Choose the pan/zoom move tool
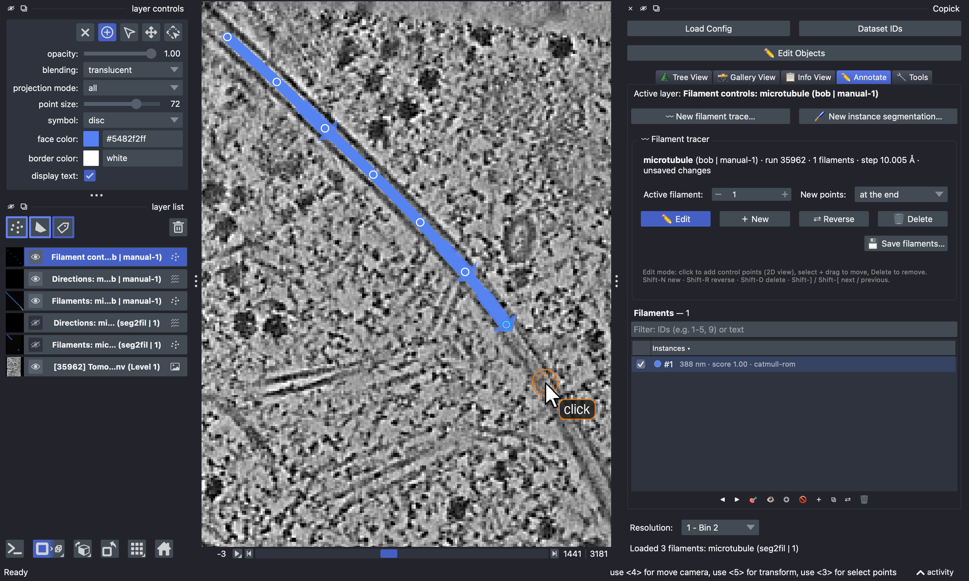 [151, 33]
